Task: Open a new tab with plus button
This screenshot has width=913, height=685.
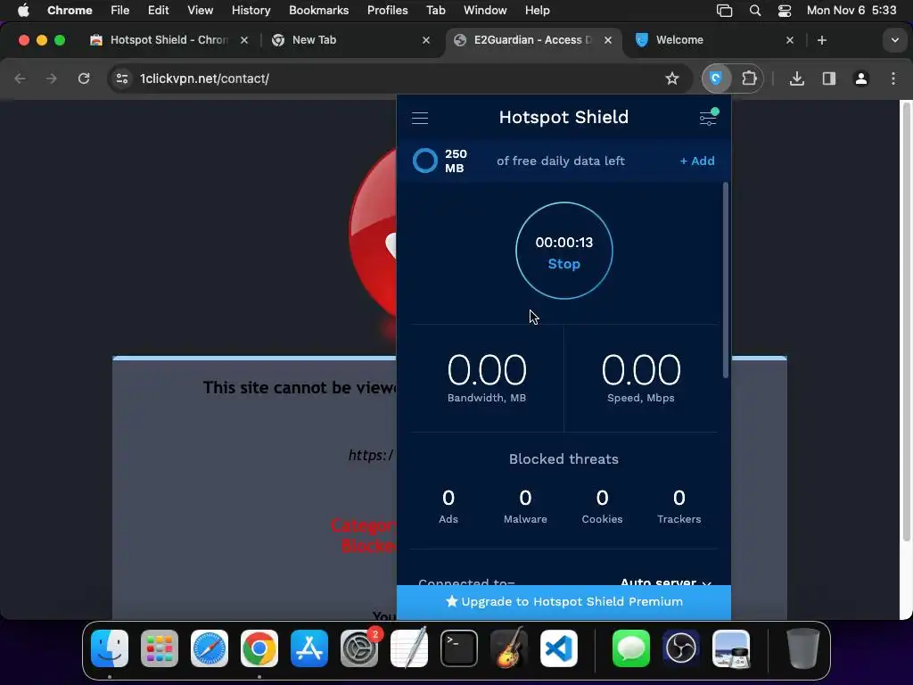Action: pos(821,40)
